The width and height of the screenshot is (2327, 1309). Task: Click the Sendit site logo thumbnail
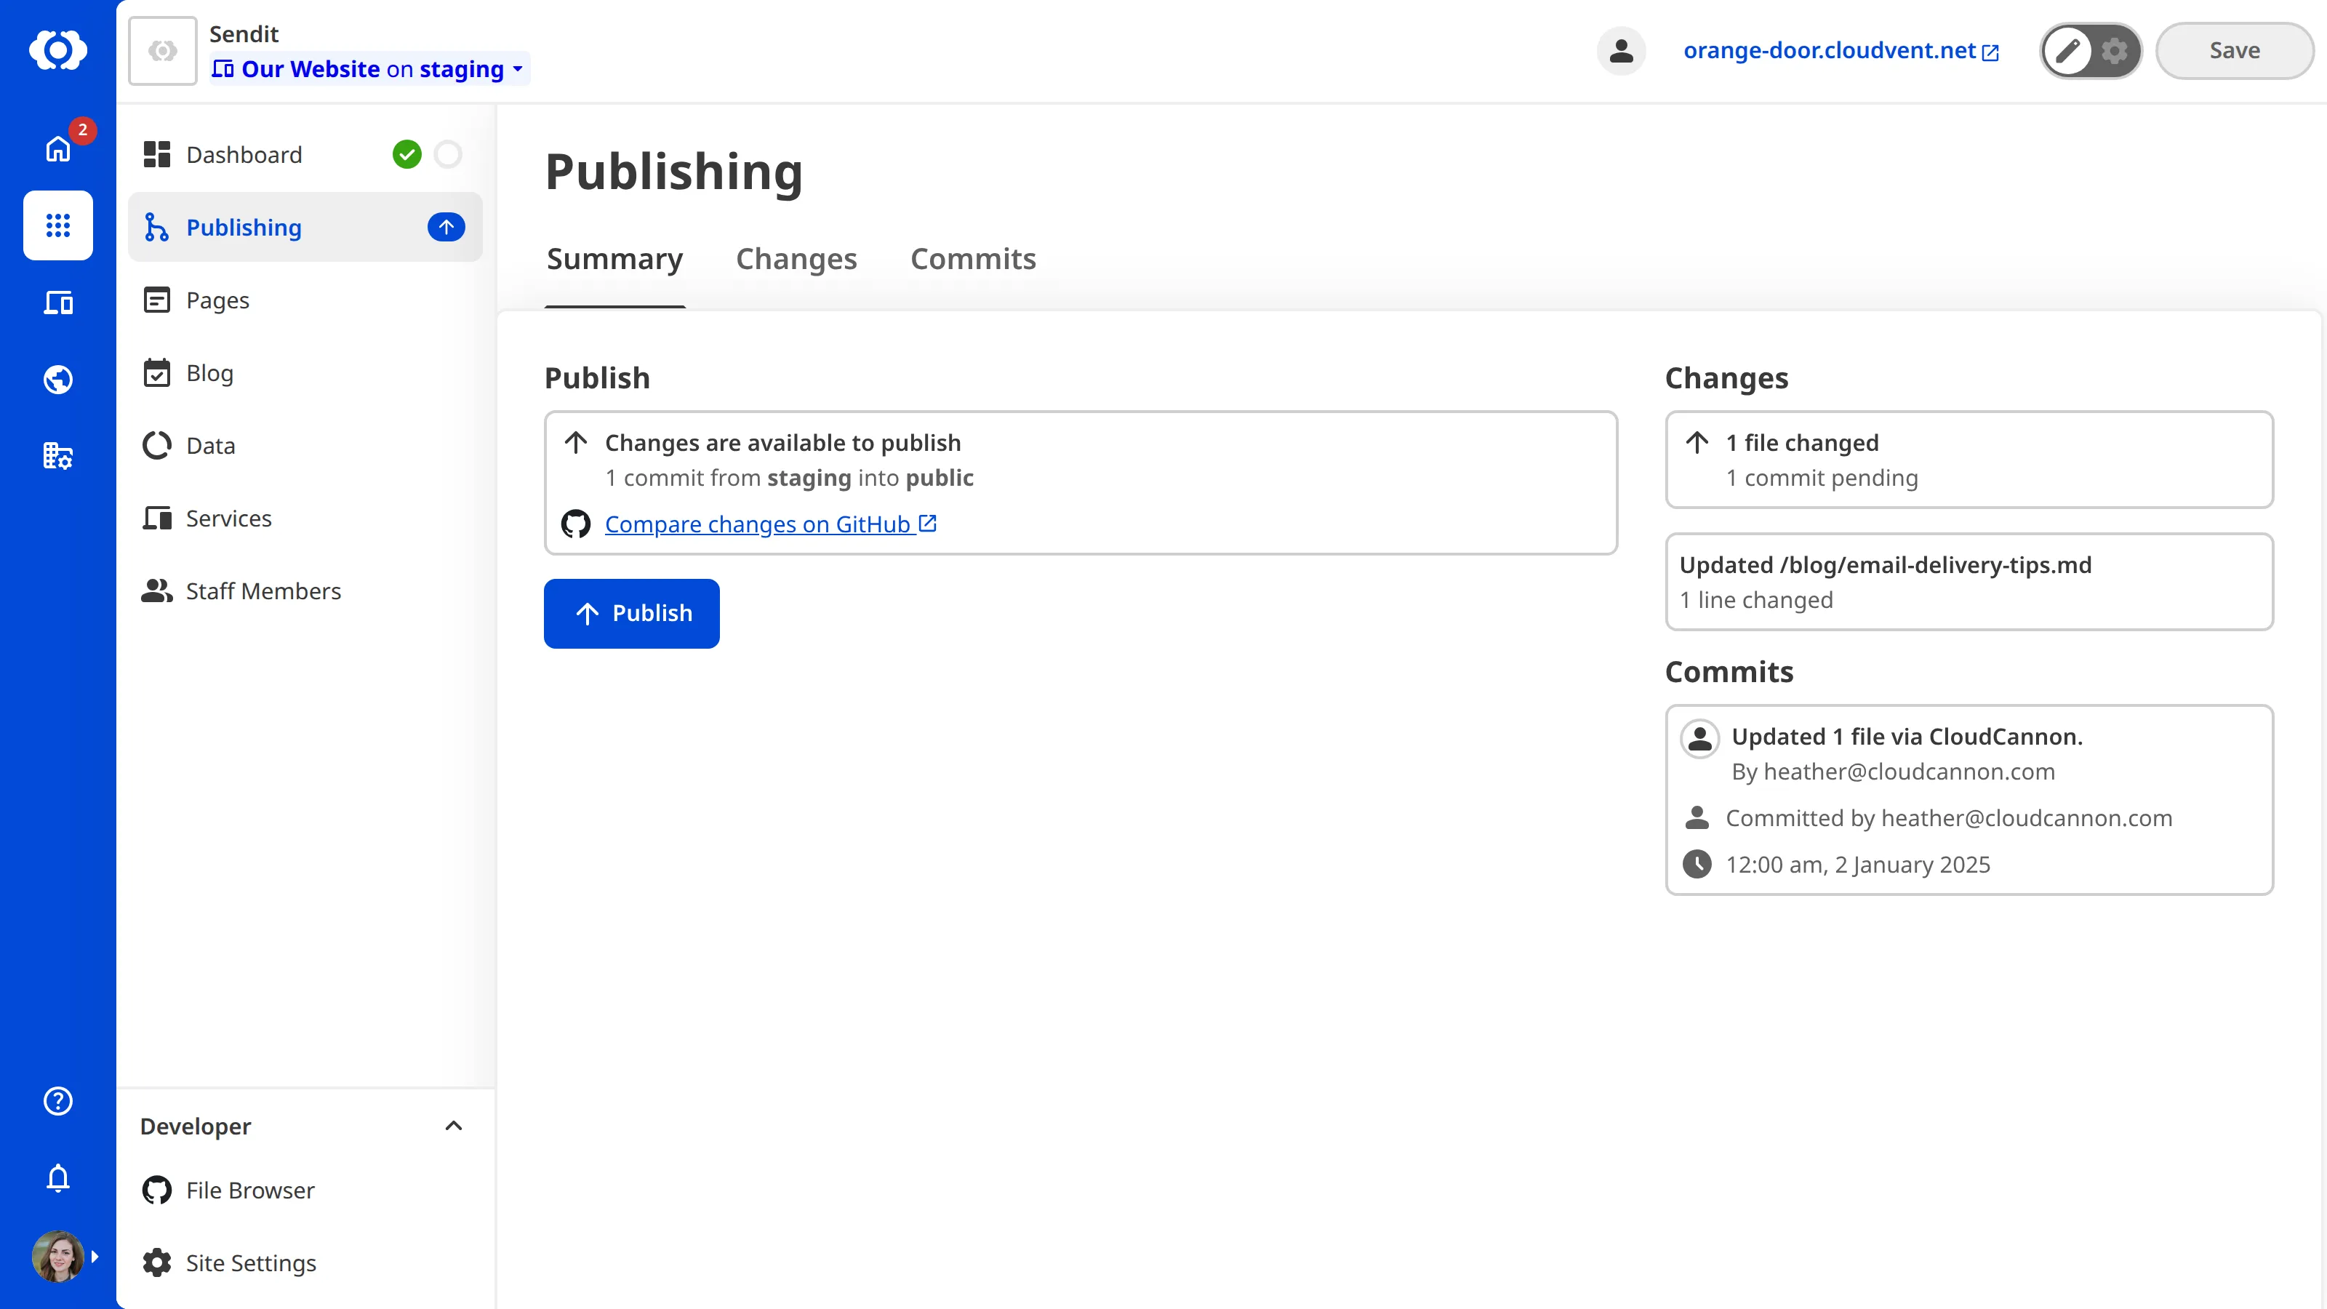163,51
